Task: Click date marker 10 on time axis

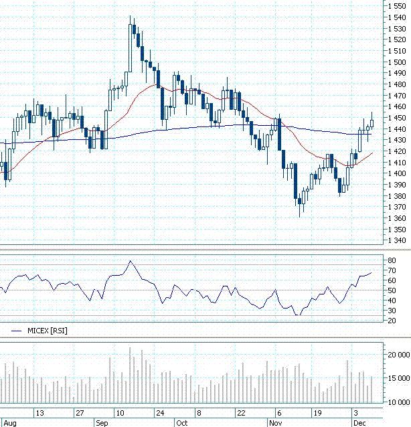Action: [x=120, y=413]
